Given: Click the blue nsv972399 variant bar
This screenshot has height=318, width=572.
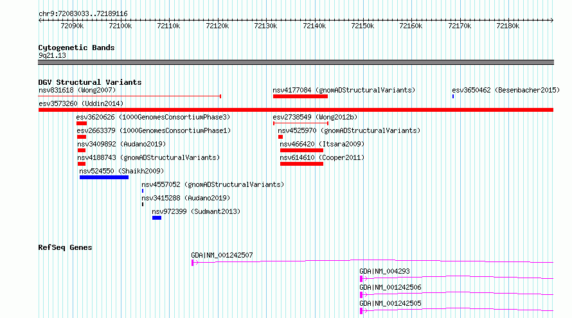Looking at the screenshot, I should [157, 218].
